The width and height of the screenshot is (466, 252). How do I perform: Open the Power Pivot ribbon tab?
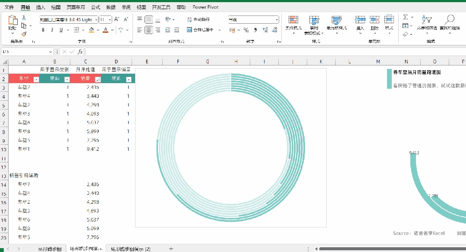point(205,7)
